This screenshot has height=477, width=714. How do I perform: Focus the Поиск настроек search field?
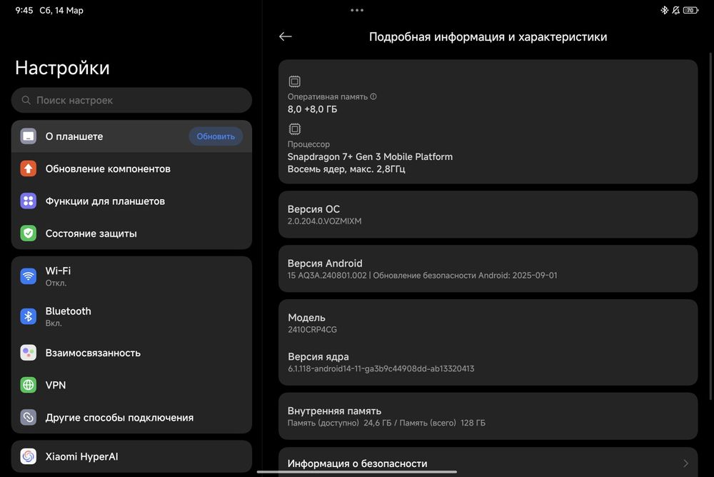[131, 100]
